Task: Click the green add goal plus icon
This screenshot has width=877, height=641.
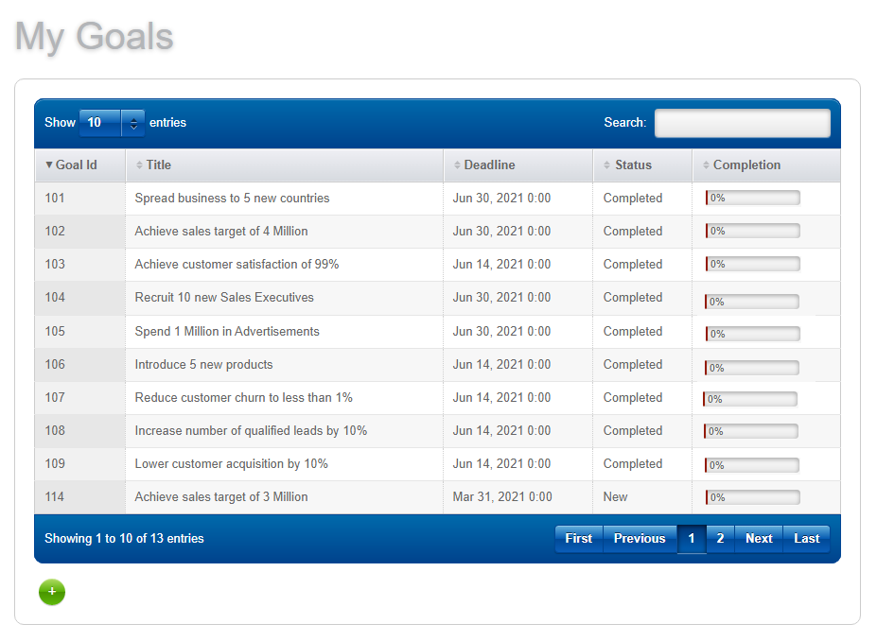Action: click(52, 592)
